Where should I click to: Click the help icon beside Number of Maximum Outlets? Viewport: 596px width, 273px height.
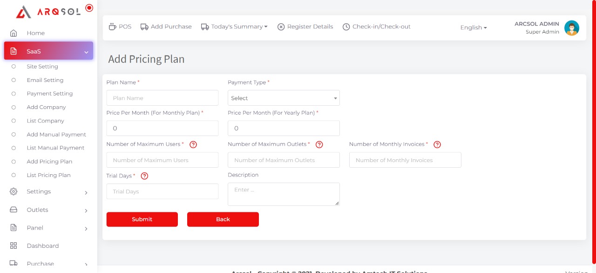[x=319, y=144]
